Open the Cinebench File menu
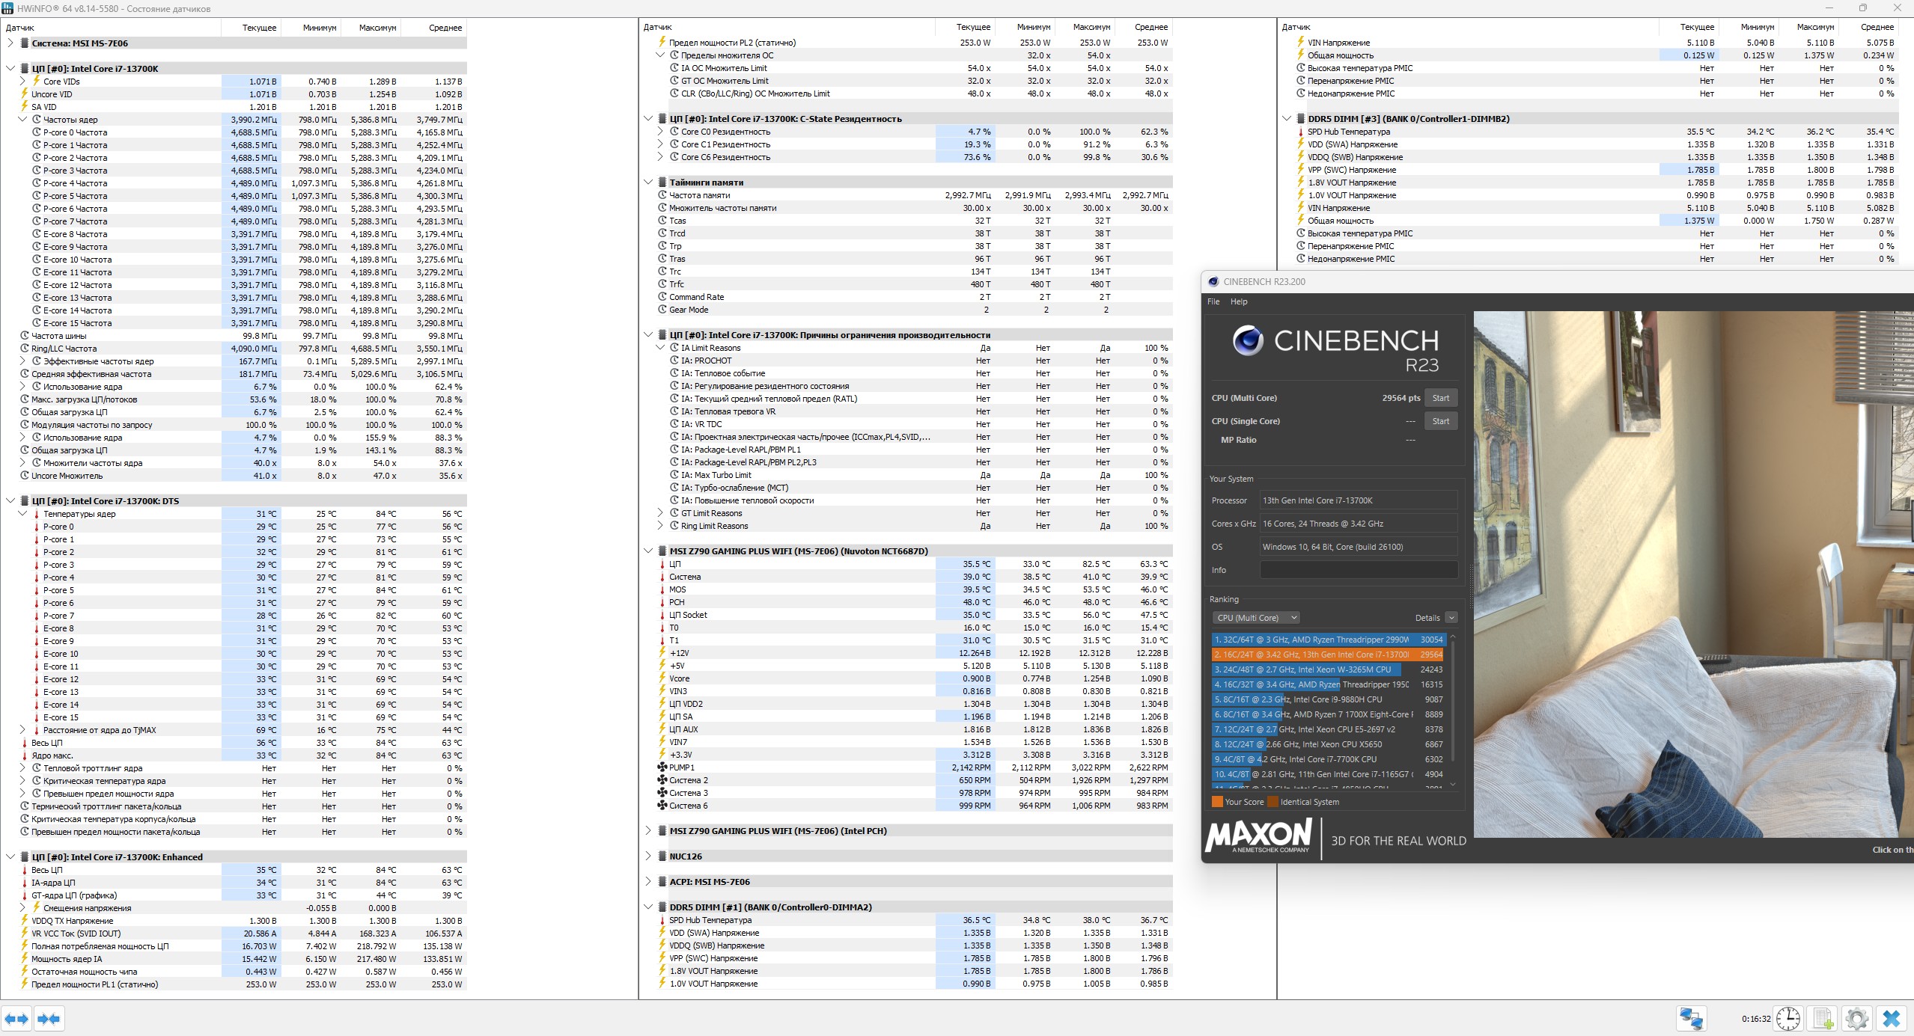 coord(1213,301)
